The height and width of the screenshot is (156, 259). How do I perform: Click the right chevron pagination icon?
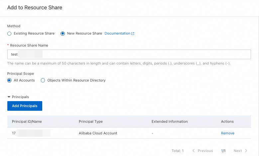pos(246,151)
